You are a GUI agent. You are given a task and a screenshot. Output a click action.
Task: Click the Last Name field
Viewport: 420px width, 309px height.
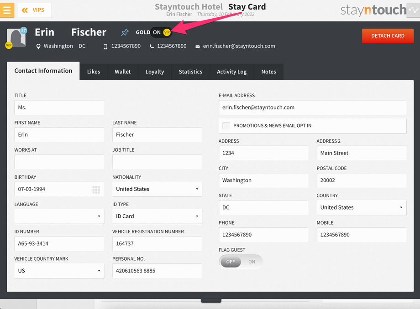[157, 135]
